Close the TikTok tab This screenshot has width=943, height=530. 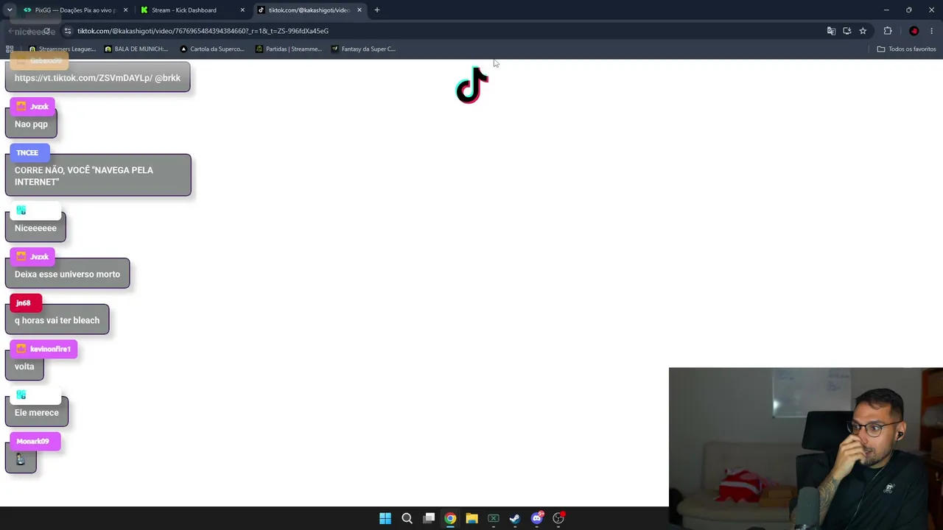pyautogui.click(x=360, y=10)
